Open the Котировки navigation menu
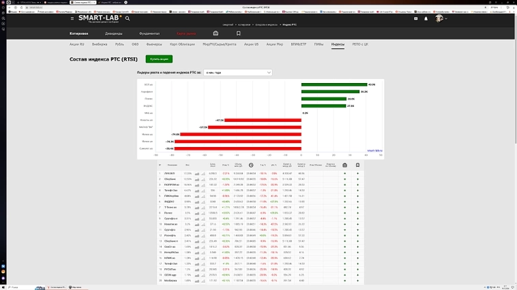 [x=79, y=33]
